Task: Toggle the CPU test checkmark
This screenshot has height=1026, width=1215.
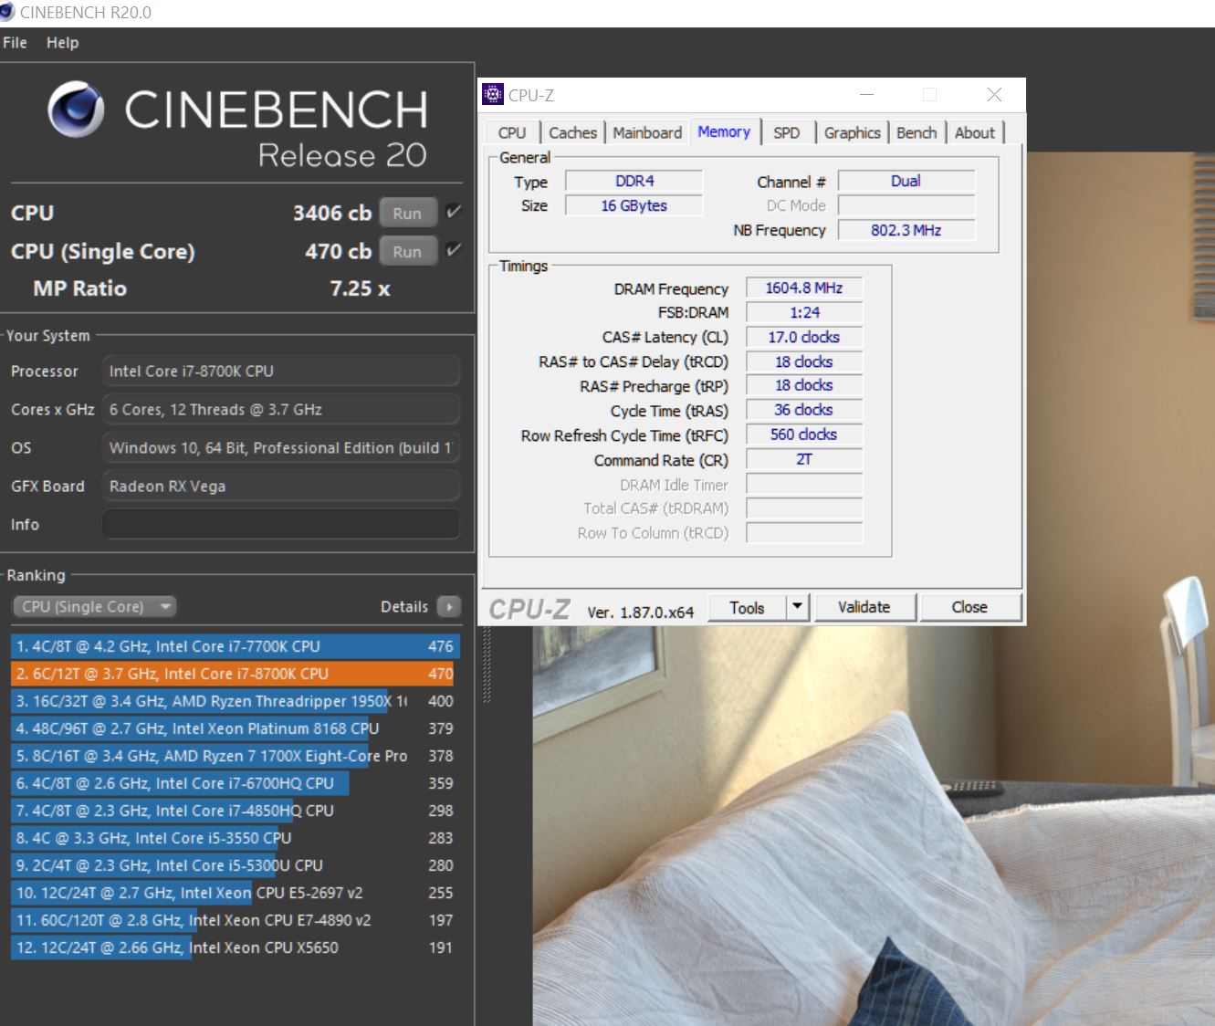Action: coord(453,212)
